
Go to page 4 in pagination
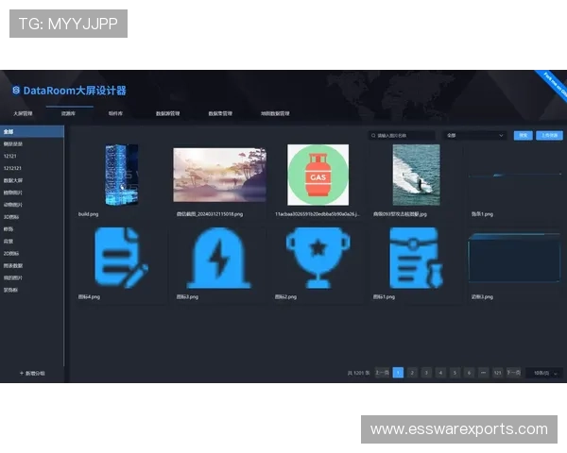(440, 373)
